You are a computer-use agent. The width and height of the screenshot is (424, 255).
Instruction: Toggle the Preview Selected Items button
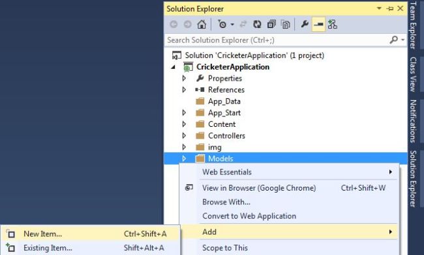[x=318, y=24]
